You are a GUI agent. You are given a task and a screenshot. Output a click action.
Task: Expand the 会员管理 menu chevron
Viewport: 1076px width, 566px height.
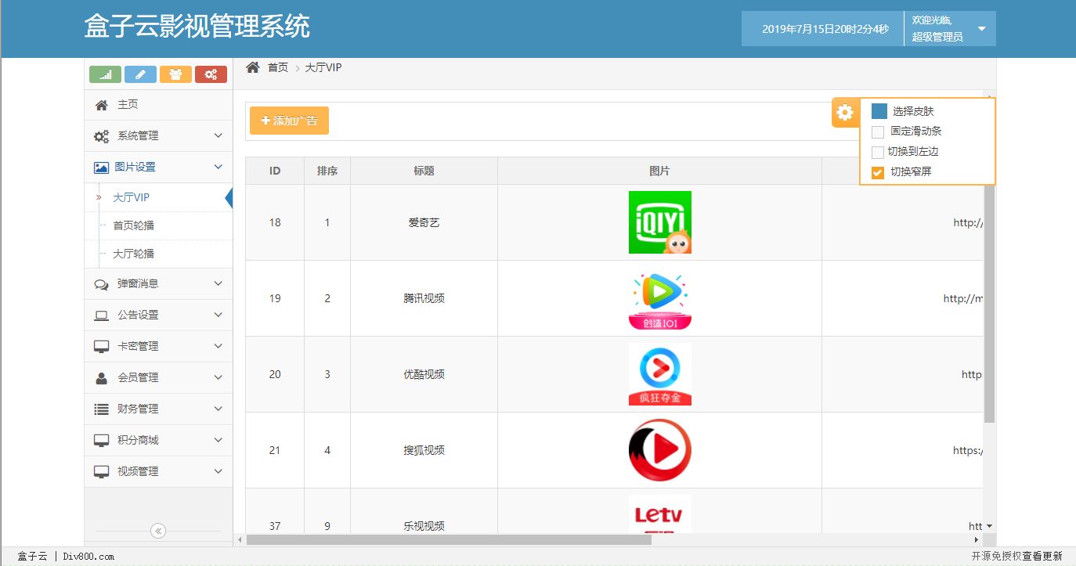[x=218, y=377]
